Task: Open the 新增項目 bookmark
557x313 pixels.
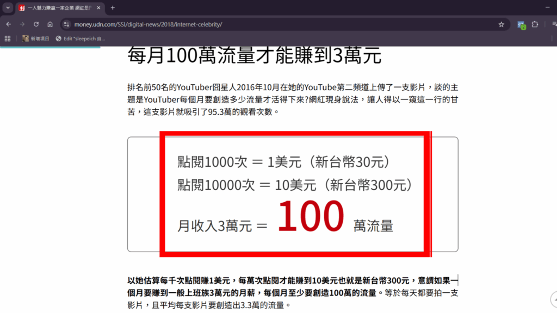Action: (36, 39)
